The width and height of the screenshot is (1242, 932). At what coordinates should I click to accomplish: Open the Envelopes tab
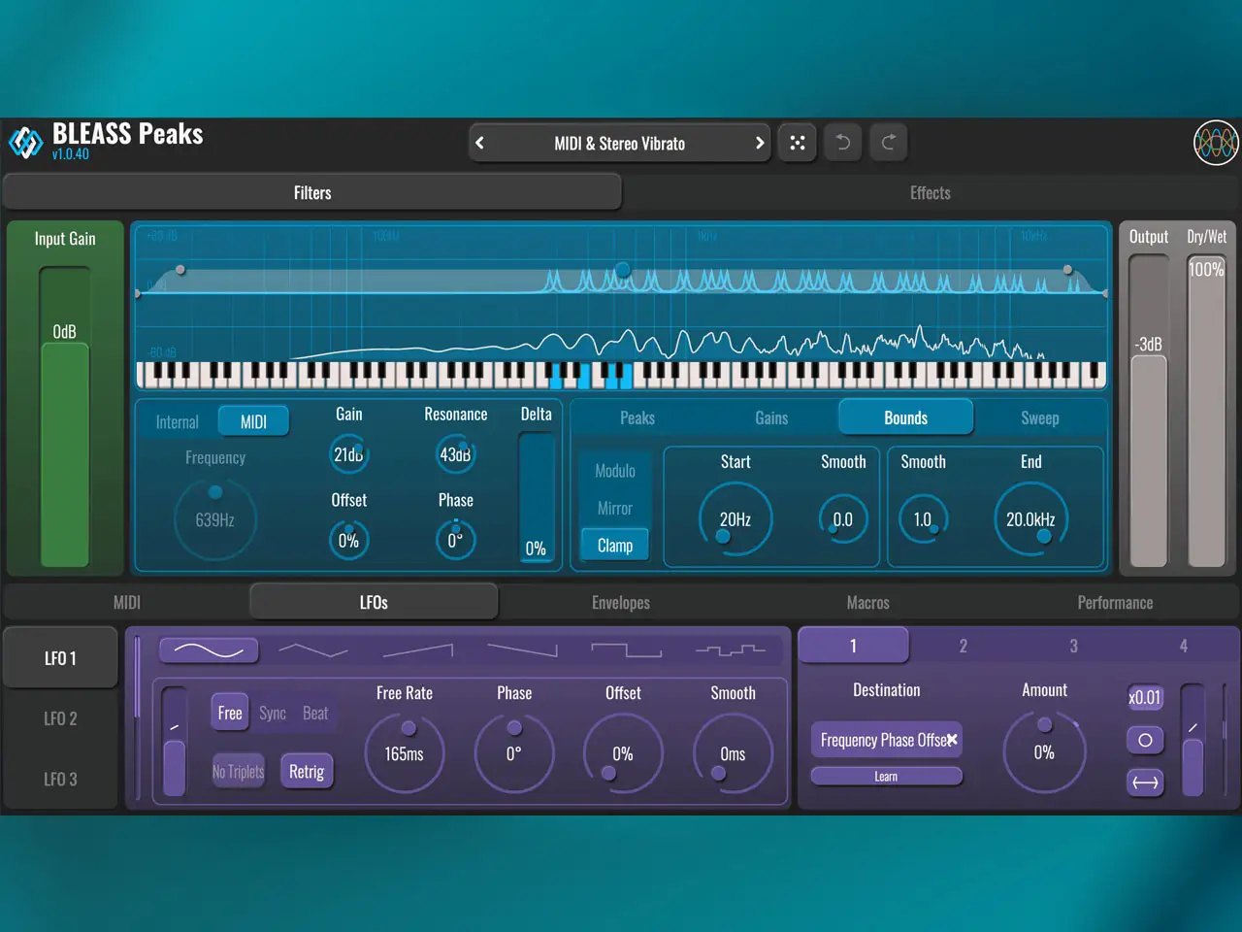click(x=621, y=602)
